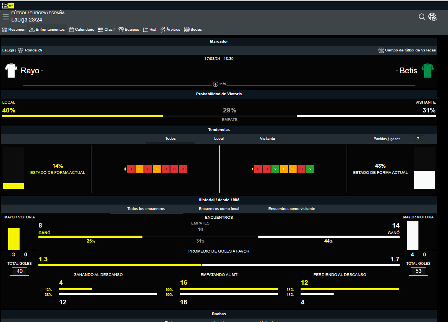Click the Rayo white jersey icon
This screenshot has height=322, width=448.
tap(11, 71)
